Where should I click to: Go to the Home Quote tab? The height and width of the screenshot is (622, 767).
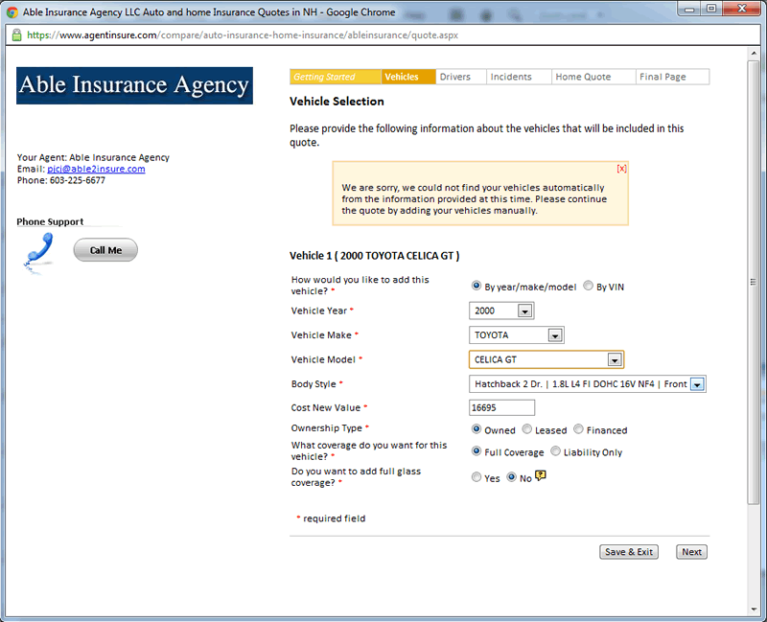pyautogui.click(x=583, y=77)
